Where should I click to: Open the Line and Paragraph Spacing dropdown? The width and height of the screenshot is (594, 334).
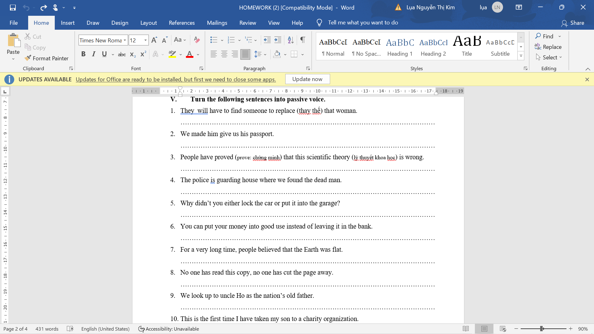(x=260, y=54)
